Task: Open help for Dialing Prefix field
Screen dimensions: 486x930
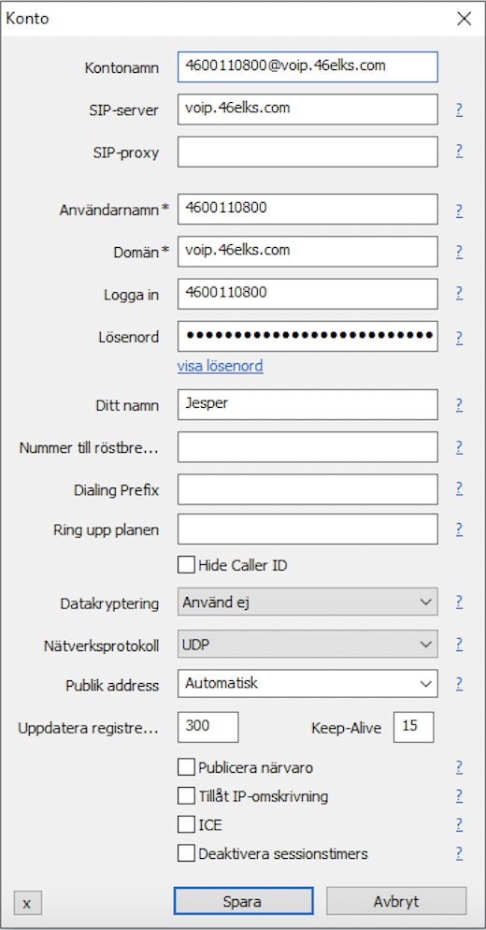Action: (459, 488)
